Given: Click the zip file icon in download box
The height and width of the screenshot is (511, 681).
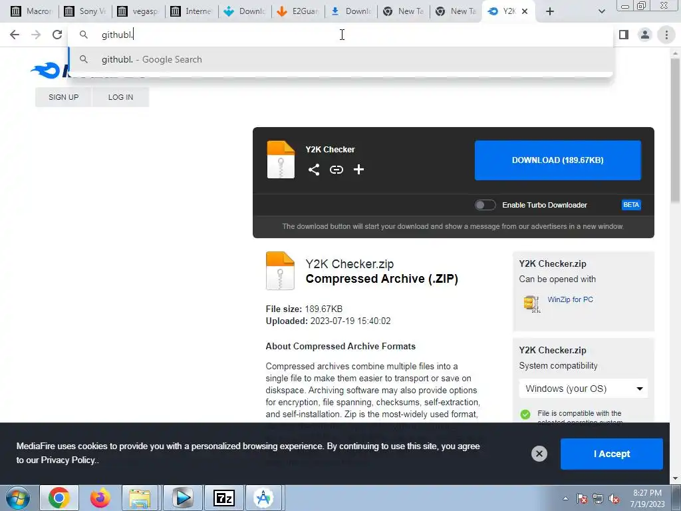Looking at the screenshot, I should [x=281, y=160].
